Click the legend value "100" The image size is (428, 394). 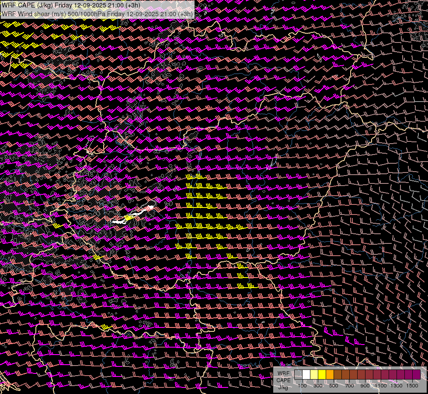point(302,386)
